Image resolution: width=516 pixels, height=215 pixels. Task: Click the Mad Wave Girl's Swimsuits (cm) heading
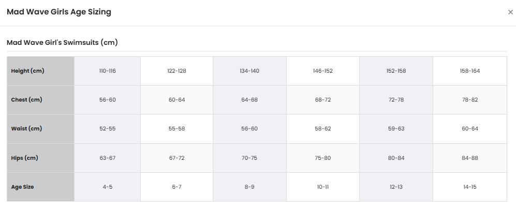(x=62, y=43)
